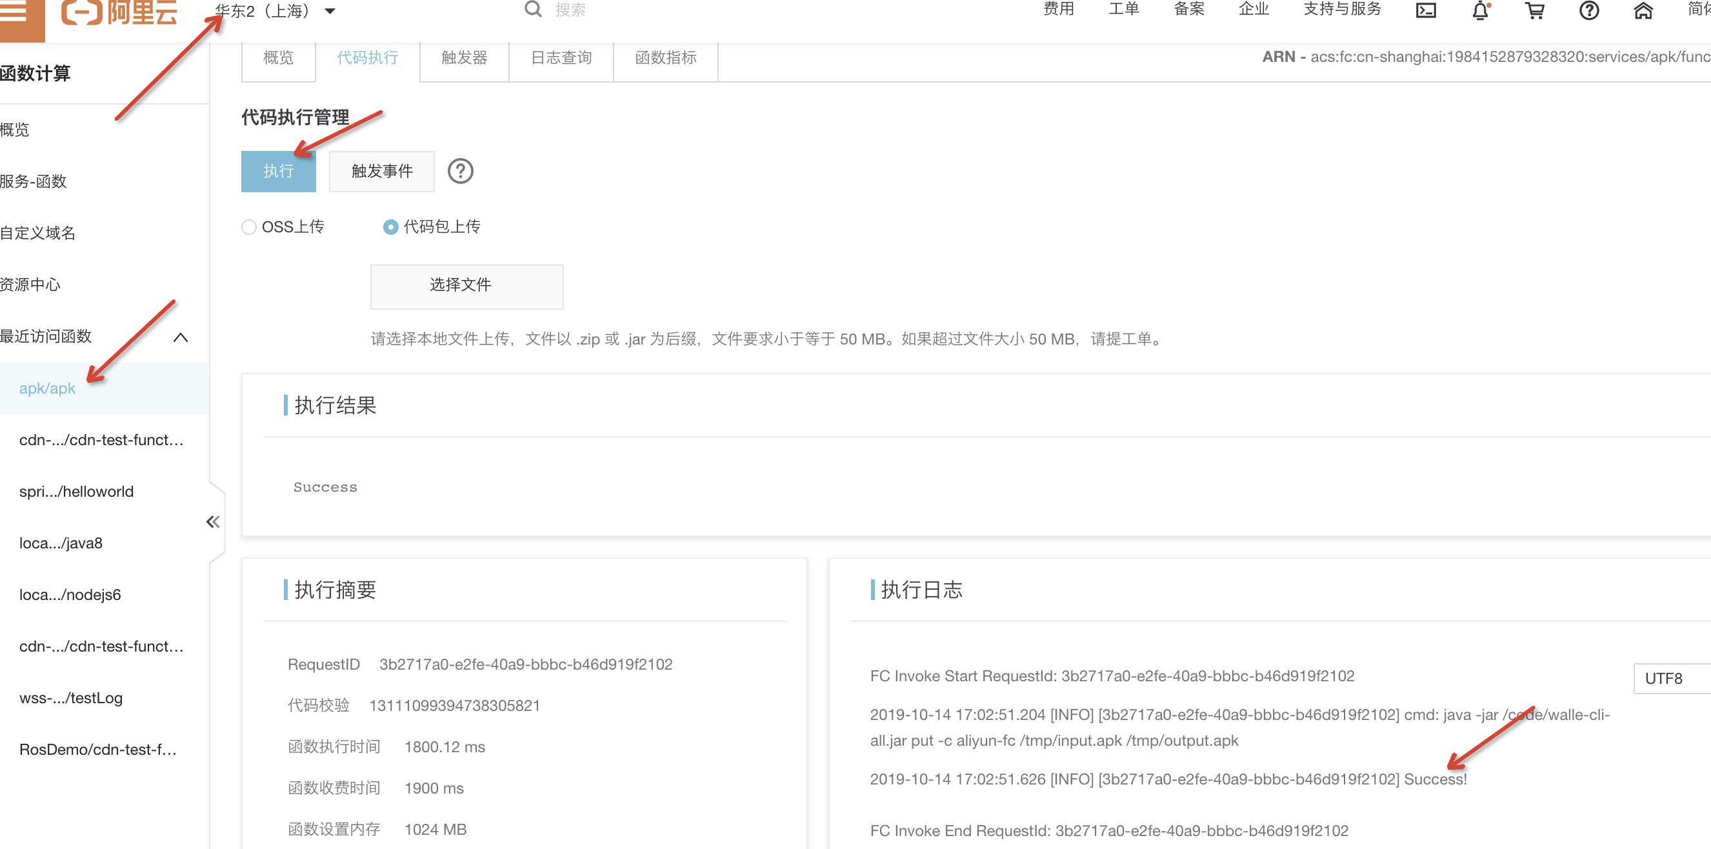This screenshot has width=1711, height=849.
Task: Open the shopping cart icon
Action: pos(1534,10)
